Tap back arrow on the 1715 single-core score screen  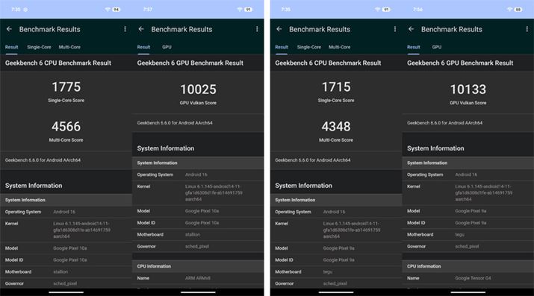pyautogui.click(x=279, y=29)
